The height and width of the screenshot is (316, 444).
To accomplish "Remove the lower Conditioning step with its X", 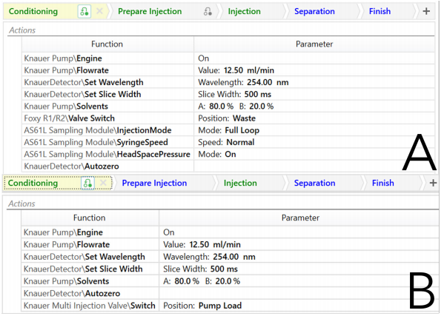I will [x=103, y=183].
